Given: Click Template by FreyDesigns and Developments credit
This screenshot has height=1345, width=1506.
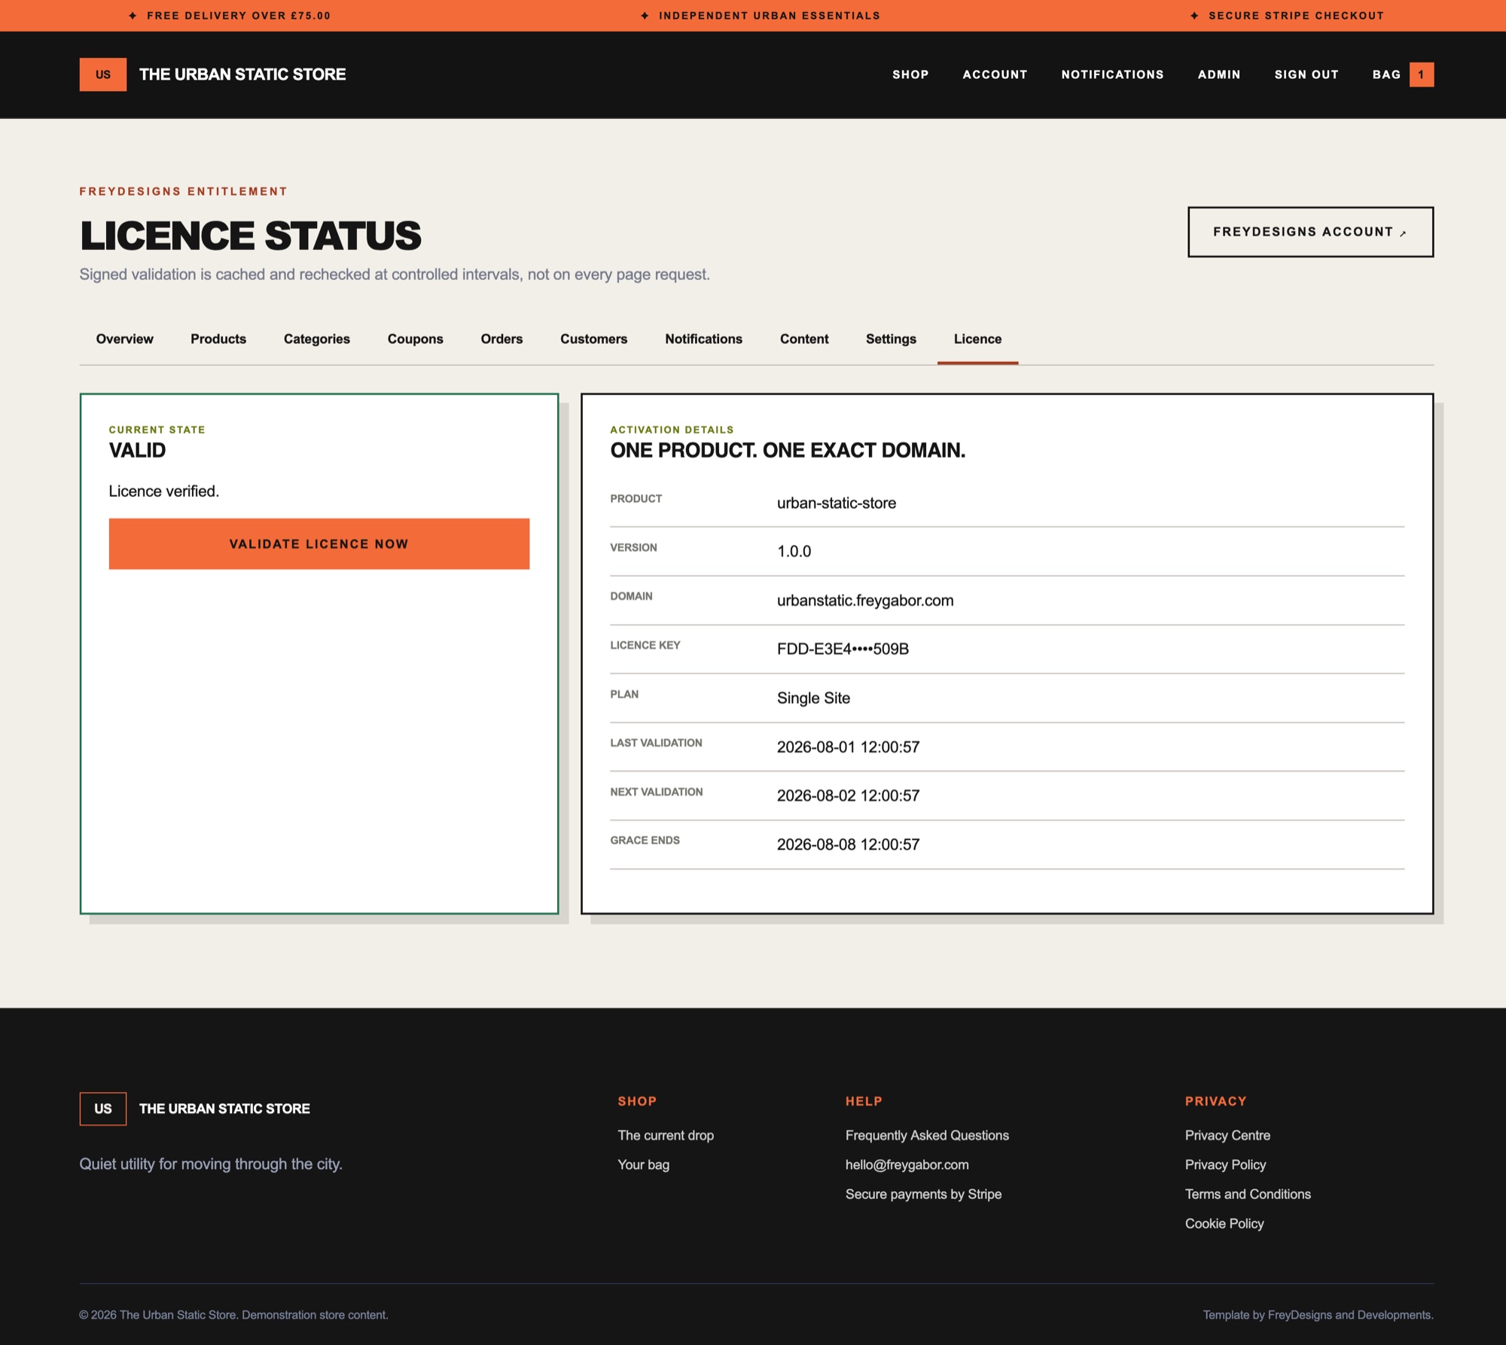Looking at the screenshot, I should pyautogui.click(x=1318, y=1315).
